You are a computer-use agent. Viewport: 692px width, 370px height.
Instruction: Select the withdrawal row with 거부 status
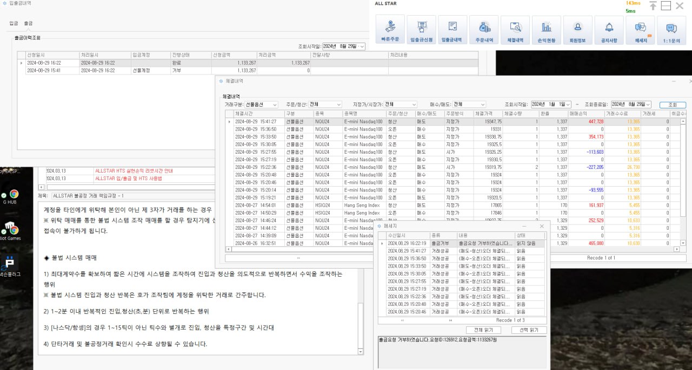click(x=248, y=71)
